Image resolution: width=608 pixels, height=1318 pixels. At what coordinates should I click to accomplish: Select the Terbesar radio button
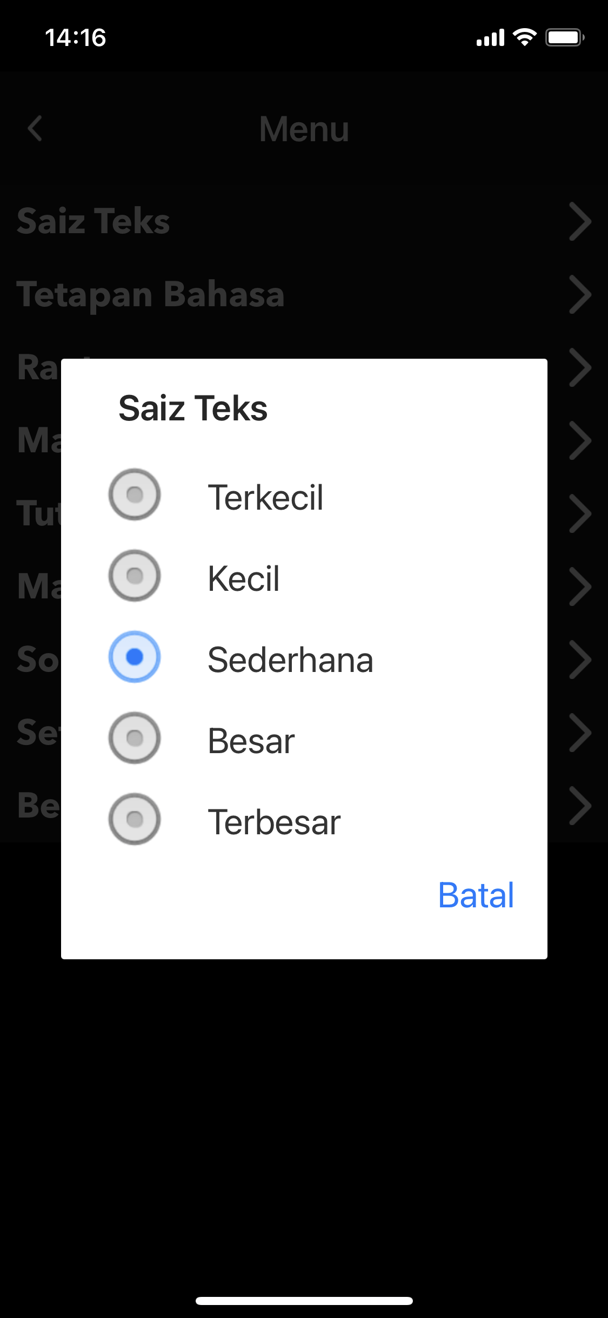pos(135,819)
